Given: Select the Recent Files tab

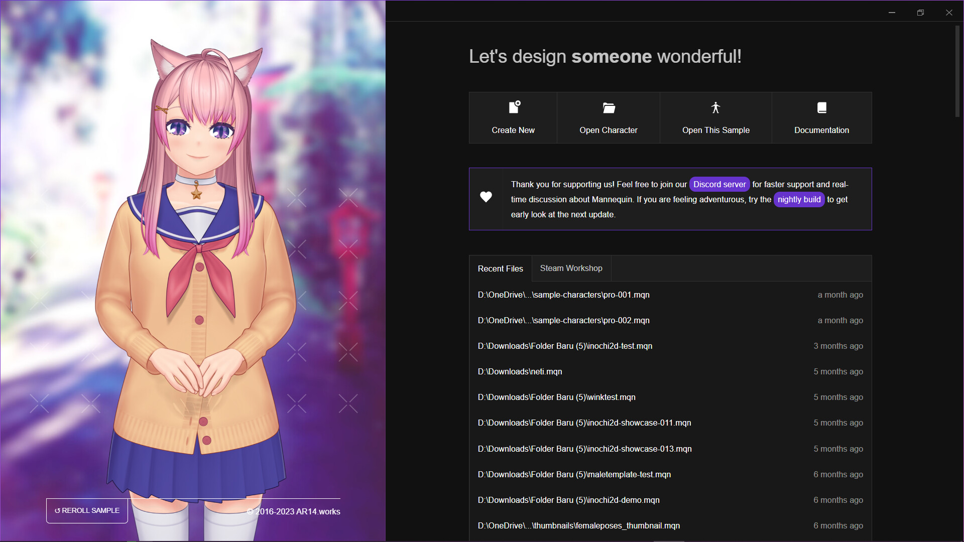Looking at the screenshot, I should [500, 268].
